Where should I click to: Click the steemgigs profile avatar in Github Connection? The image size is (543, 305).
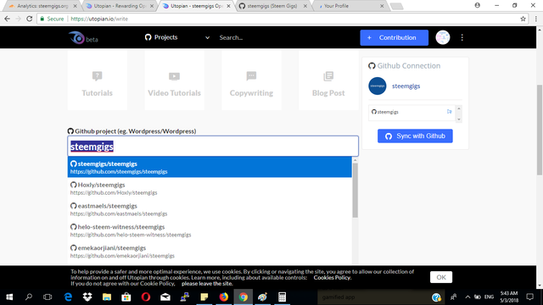coord(377,86)
